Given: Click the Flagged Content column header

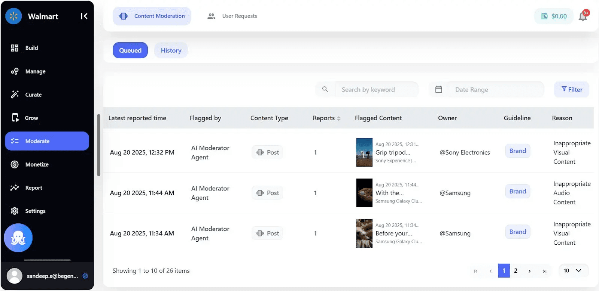Looking at the screenshot, I should coord(378,118).
